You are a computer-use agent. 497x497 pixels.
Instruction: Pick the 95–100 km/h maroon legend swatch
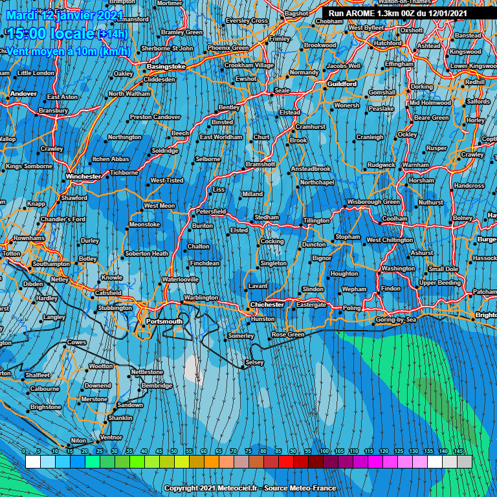pyautogui.click(x=316, y=461)
